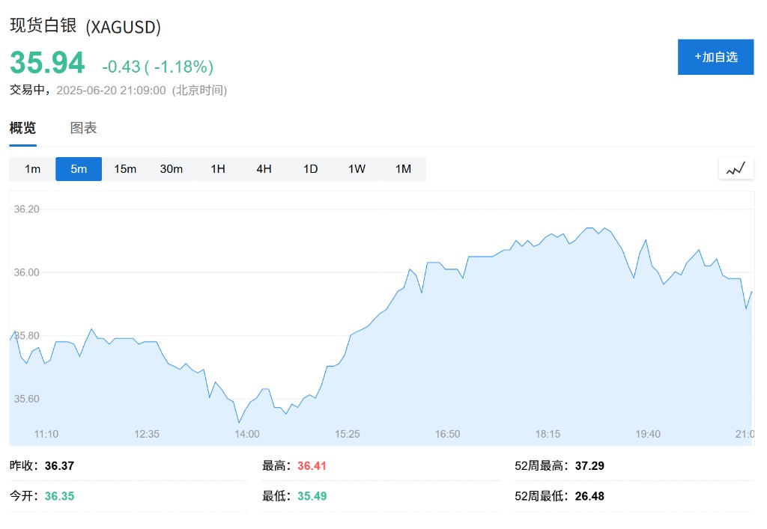Add XAGUSD to watchlist with +加自选
The height and width of the screenshot is (529, 767).
click(715, 57)
